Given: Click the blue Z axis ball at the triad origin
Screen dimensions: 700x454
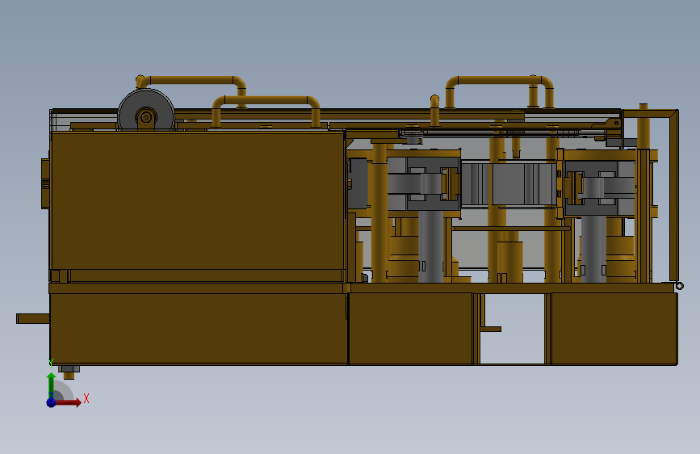Looking at the screenshot, I should pyautogui.click(x=52, y=402).
